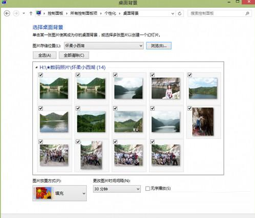Click the 全部清除(C) button
Viewport: 255px width, 218px height.
point(74,55)
